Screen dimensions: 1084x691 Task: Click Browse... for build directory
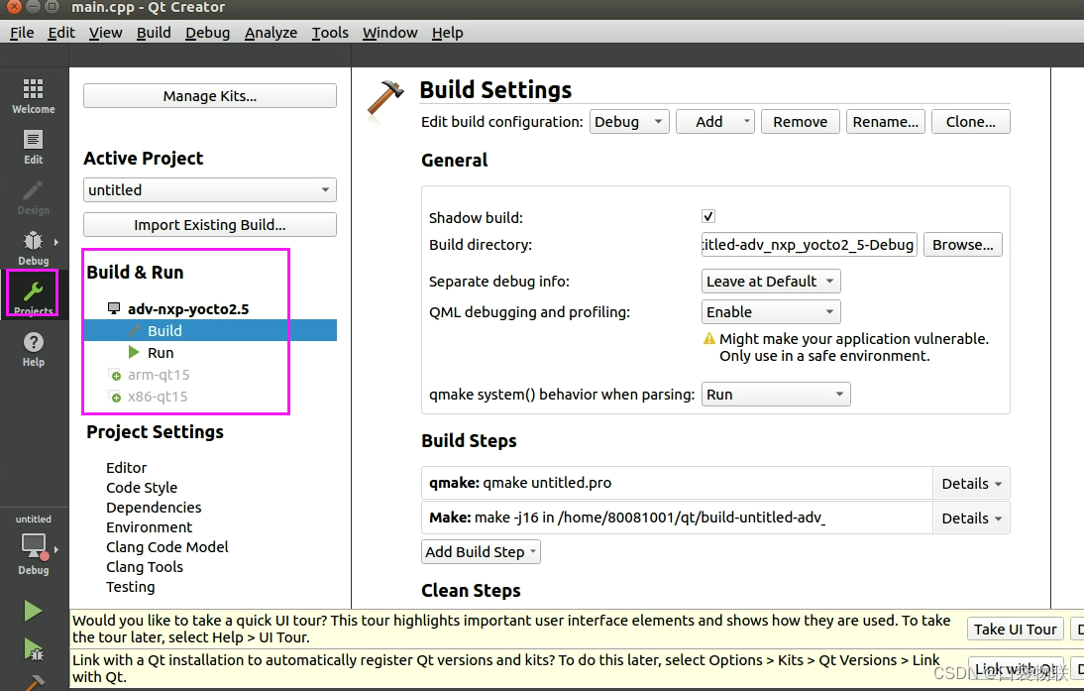tap(963, 245)
